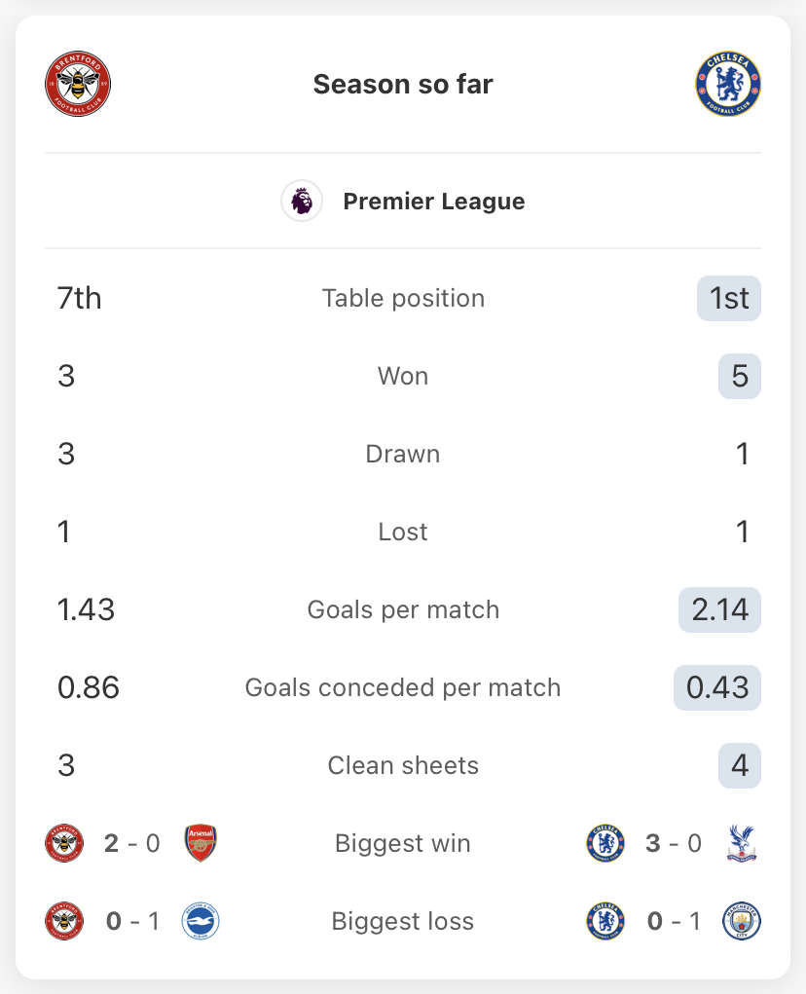Click the Arsenal crest in Biggest win row

tap(201, 843)
